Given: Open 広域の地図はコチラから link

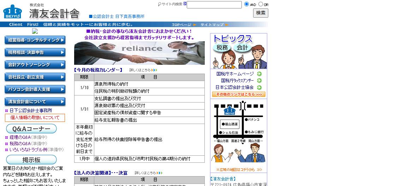Looking at the screenshot, I should (239, 169).
